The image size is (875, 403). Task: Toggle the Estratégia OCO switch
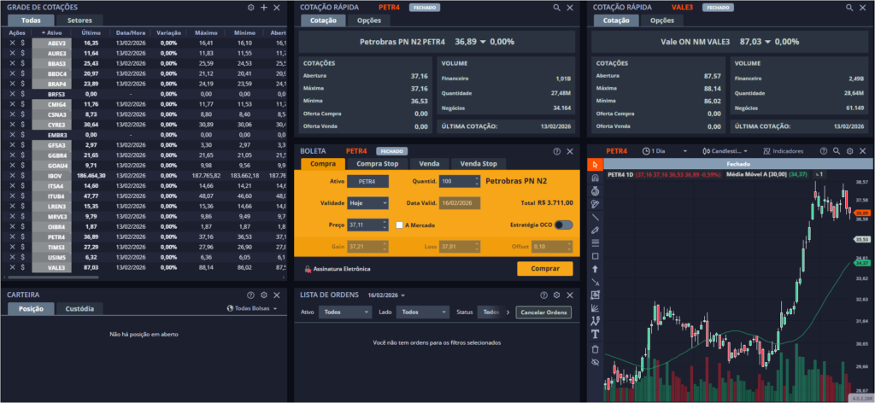coord(564,225)
